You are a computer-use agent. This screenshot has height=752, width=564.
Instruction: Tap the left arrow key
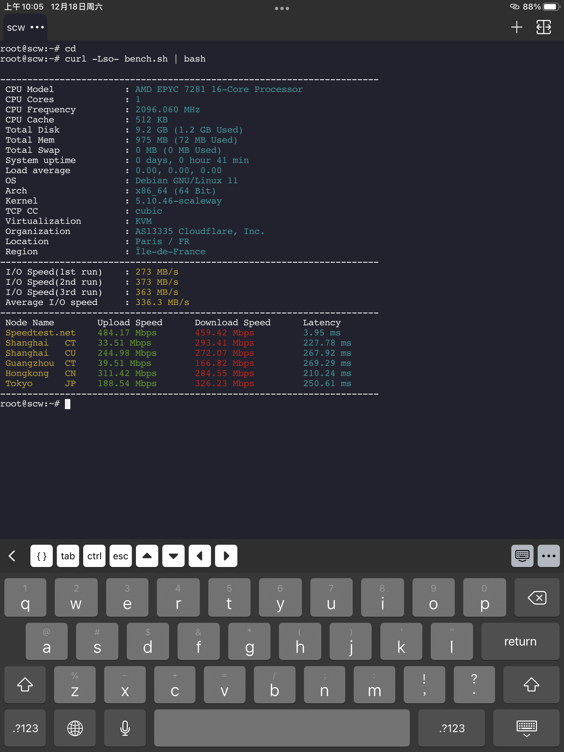199,556
